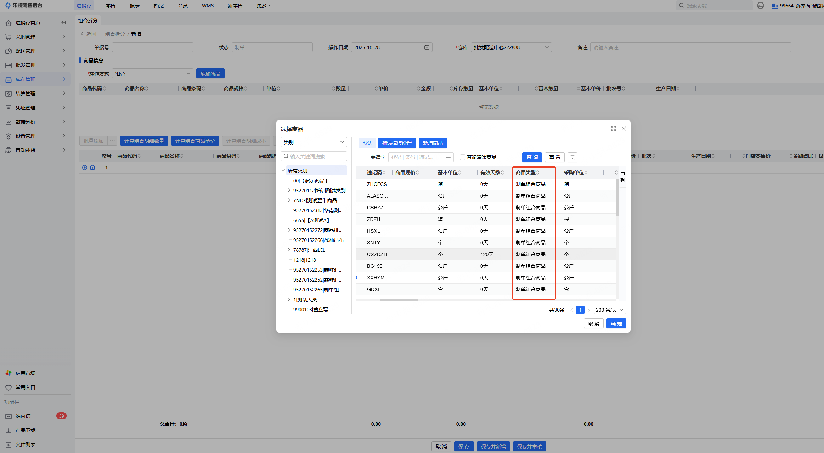Screen dimensions: 824x453
Task: Click the 新增商品 button
Action: 433,143
